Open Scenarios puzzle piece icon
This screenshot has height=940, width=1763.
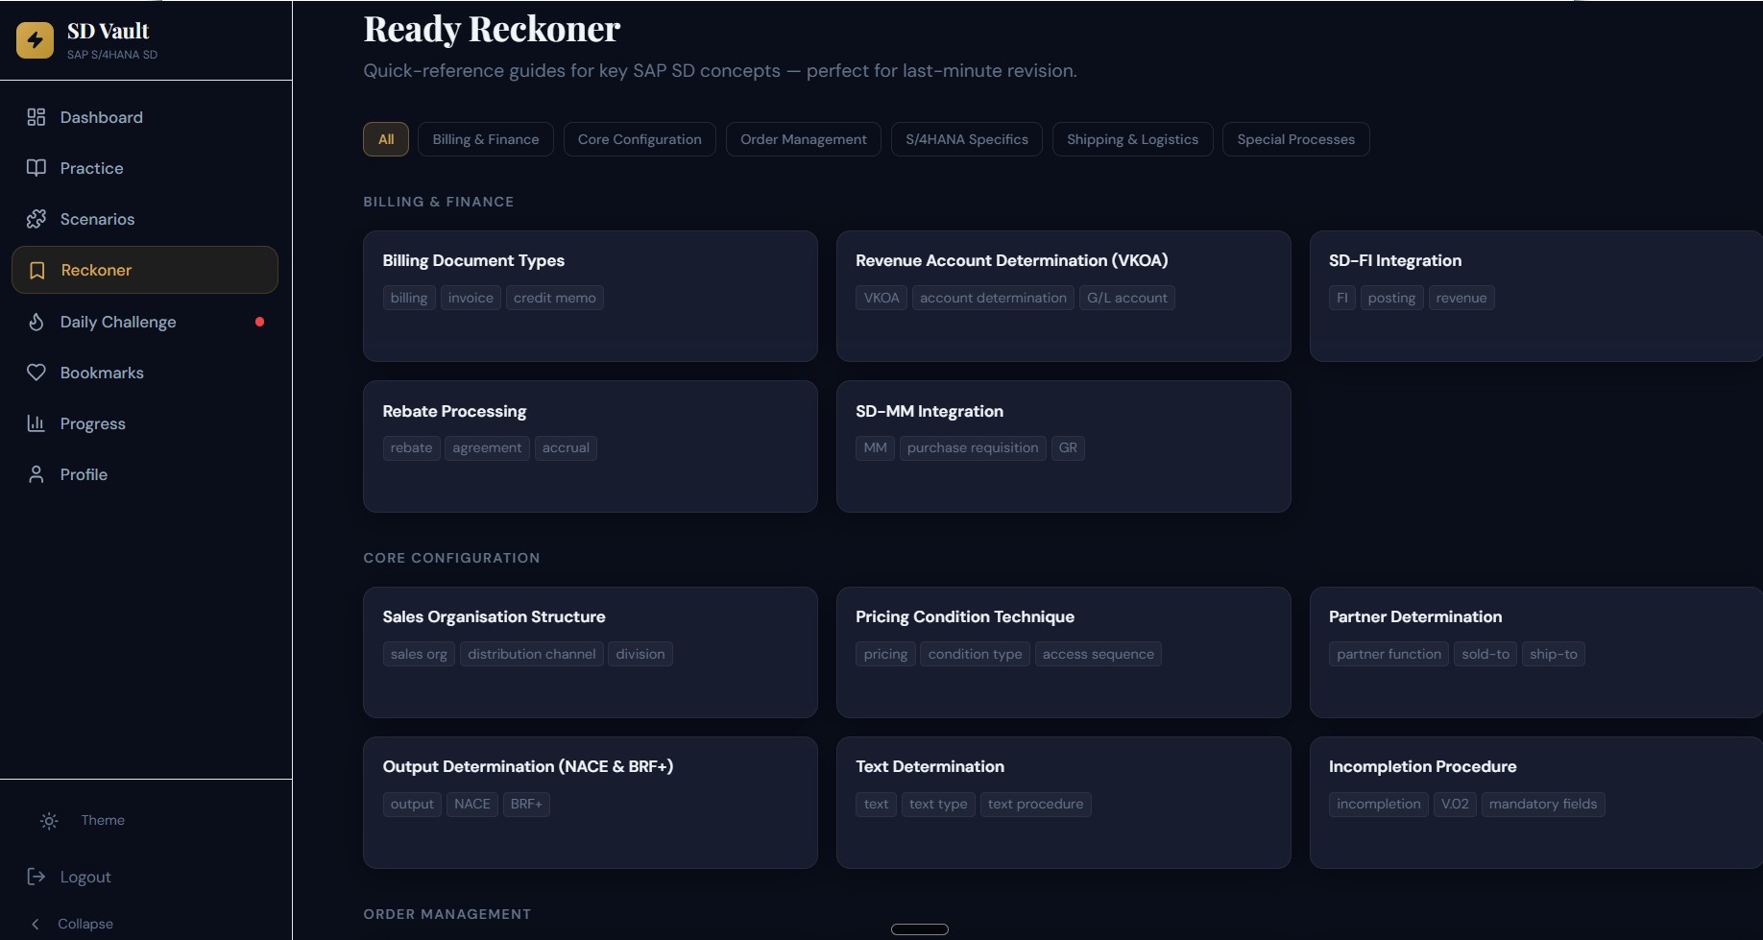pos(36,219)
